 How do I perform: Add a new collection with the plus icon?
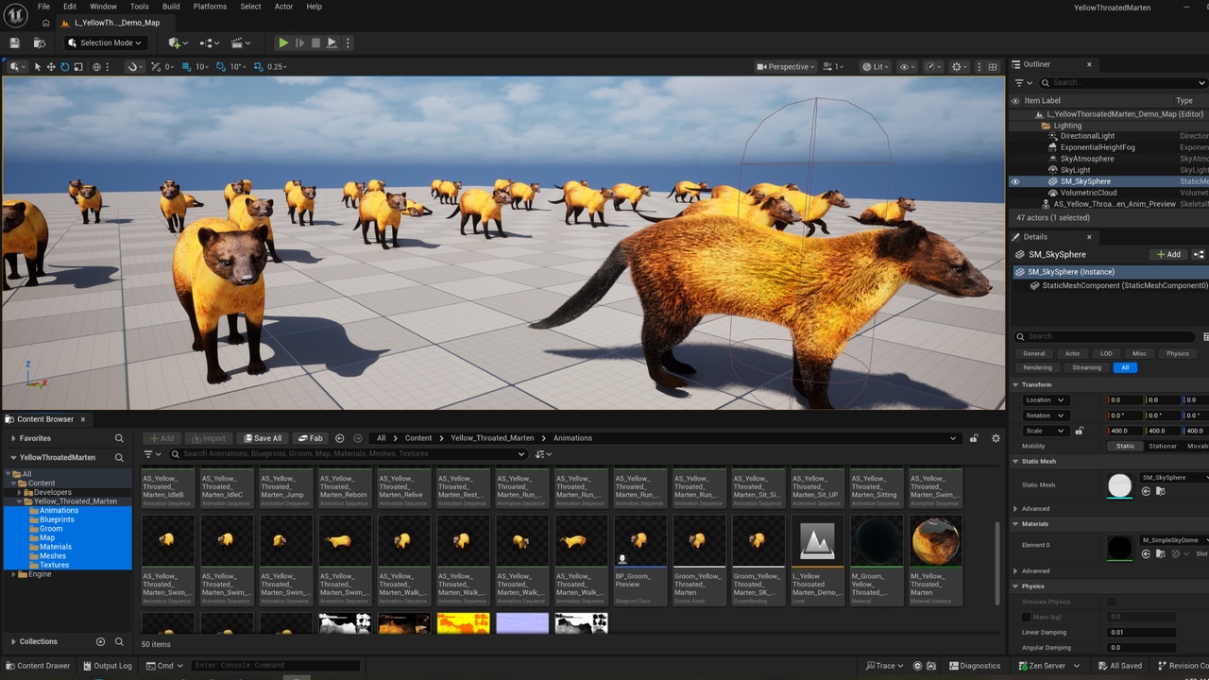click(100, 641)
